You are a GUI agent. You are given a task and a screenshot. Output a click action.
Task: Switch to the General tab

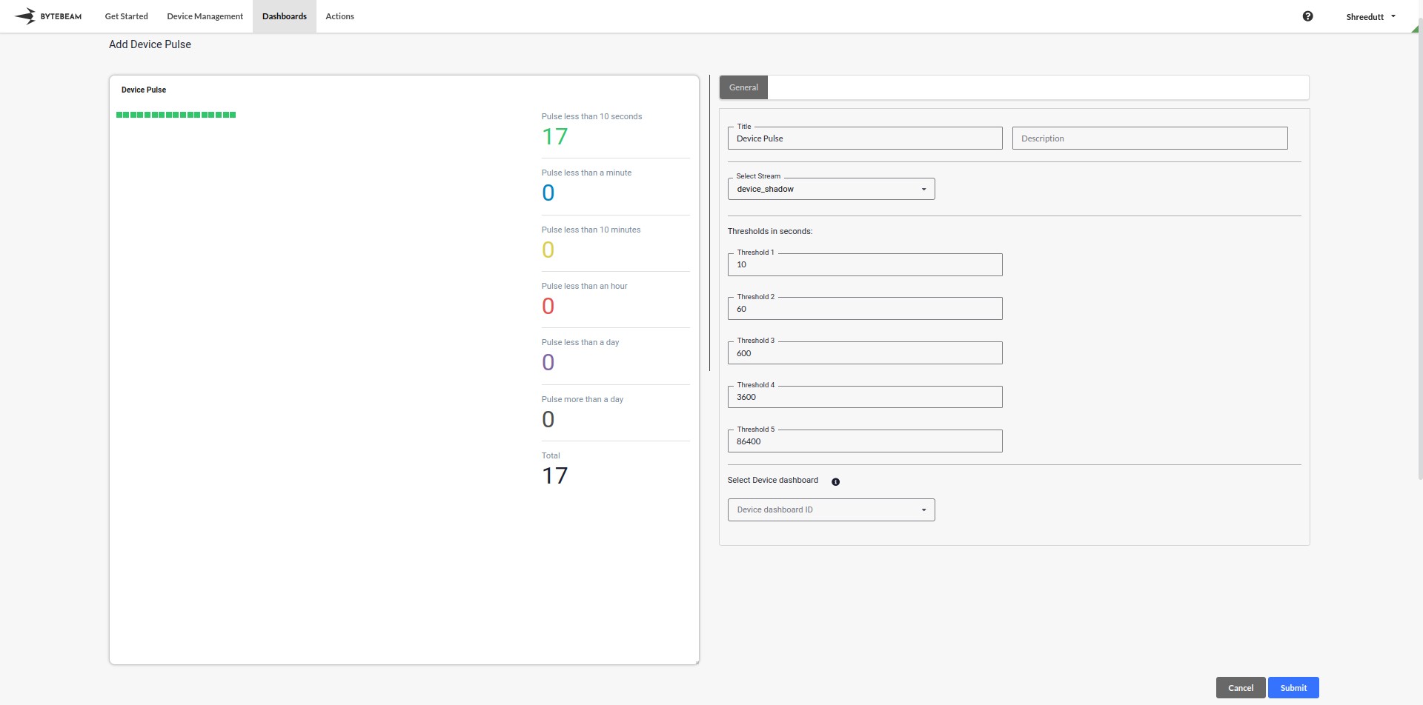(x=743, y=87)
